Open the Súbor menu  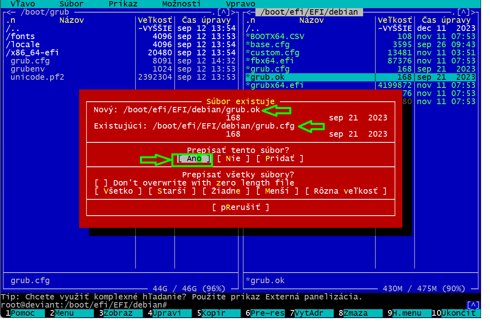(71, 4)
